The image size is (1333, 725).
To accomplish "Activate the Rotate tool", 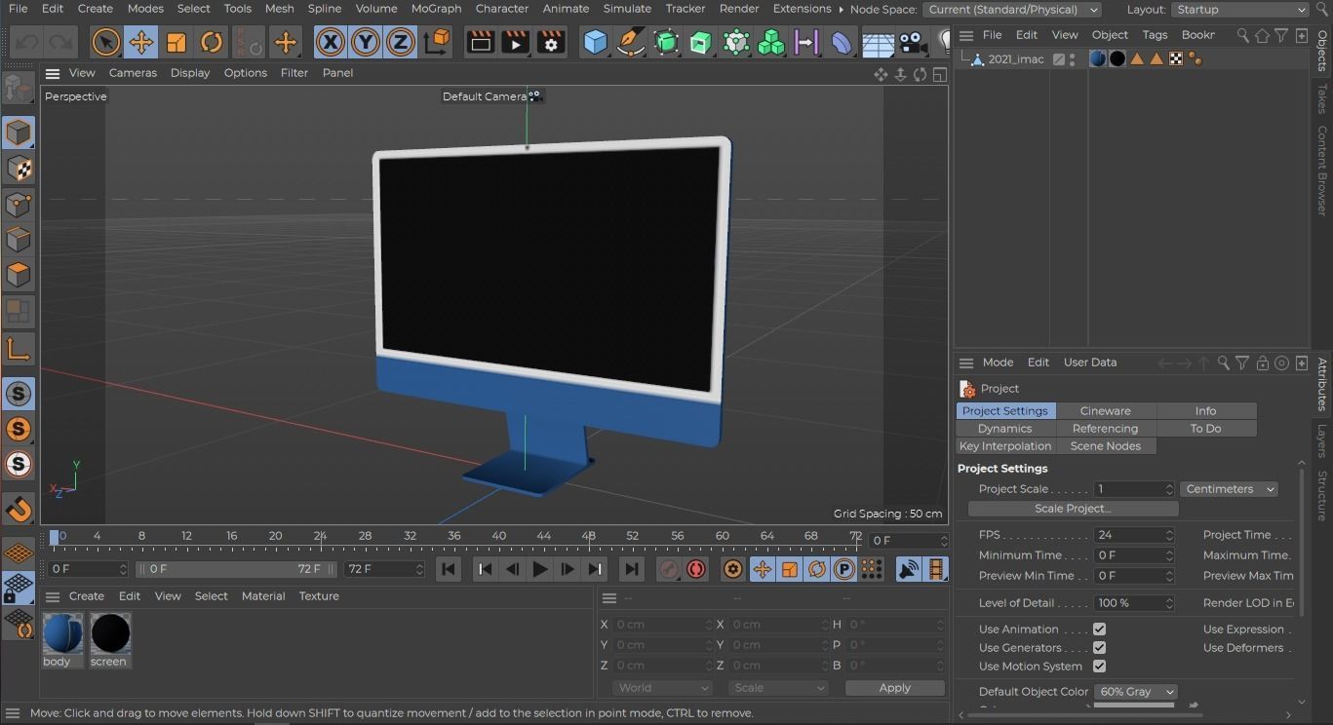I will 212,42.
